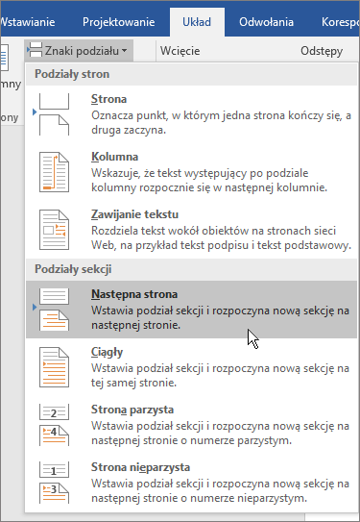
Task: Choose Strona parzysta section break title
Action: click(132, 410)
